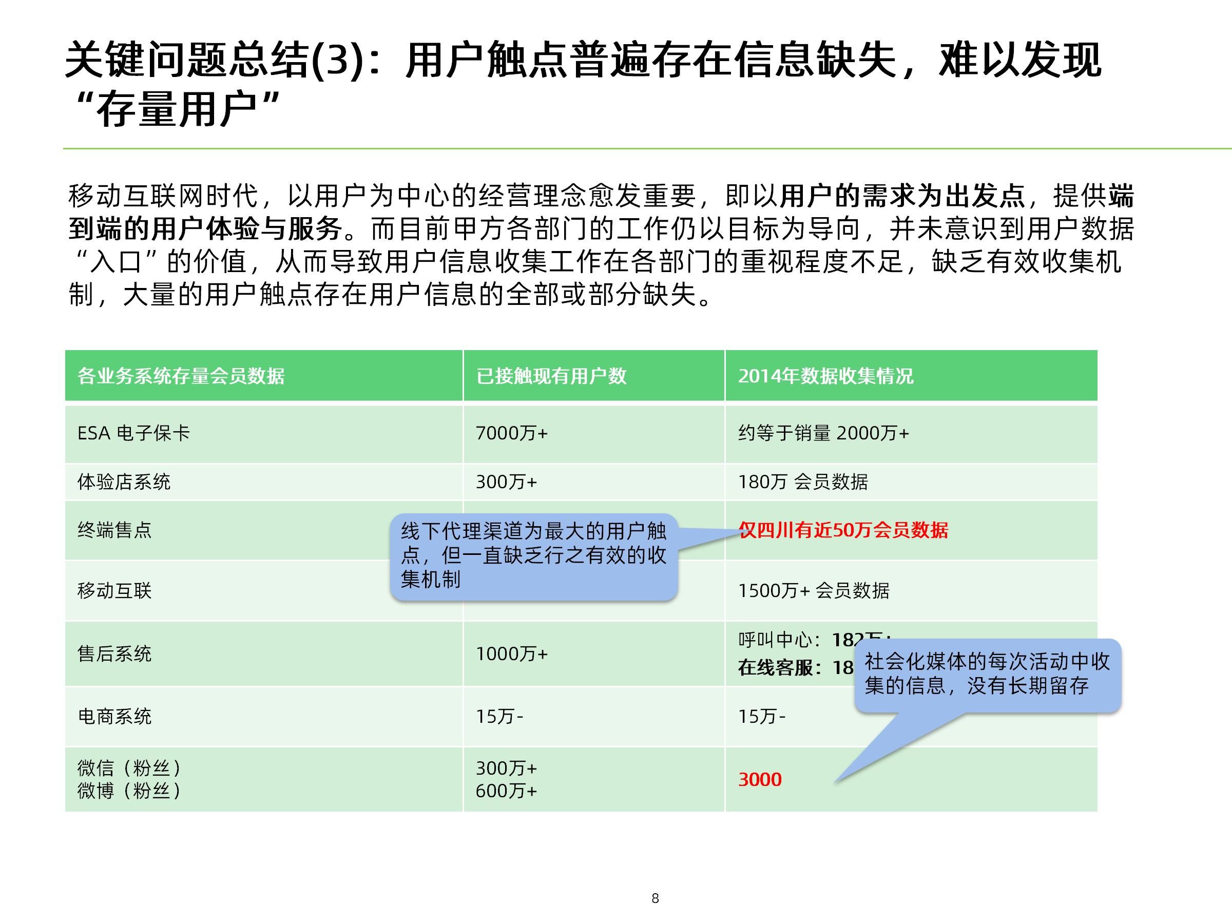
Task: Select the '微信（粉丝）' label
Action: coord(129,768)
